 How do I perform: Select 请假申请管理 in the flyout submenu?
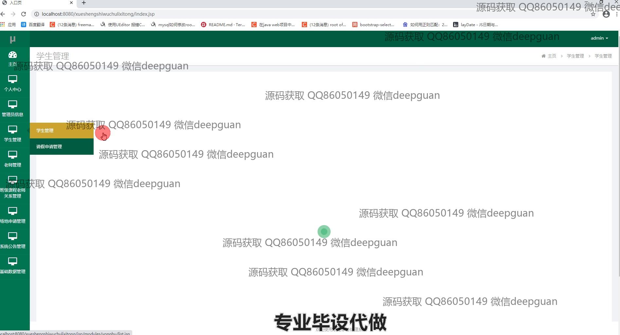click(62, 147)
